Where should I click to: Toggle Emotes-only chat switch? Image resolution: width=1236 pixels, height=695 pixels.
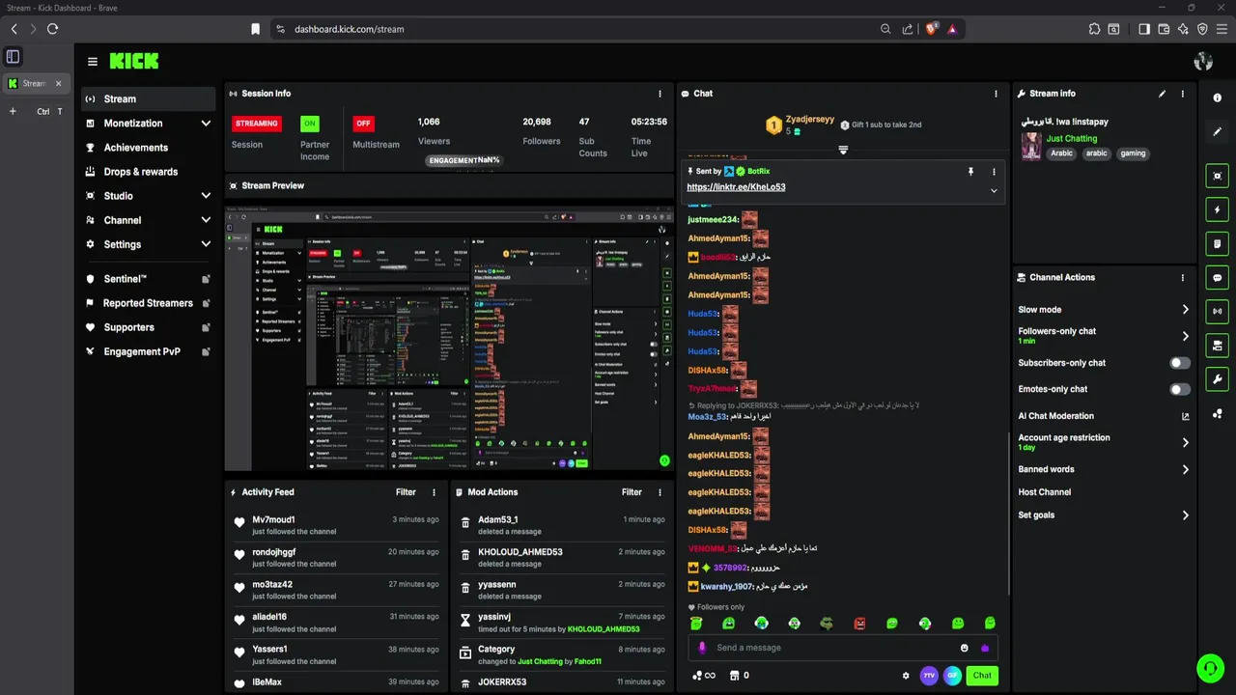click(x=1179, y=389)
